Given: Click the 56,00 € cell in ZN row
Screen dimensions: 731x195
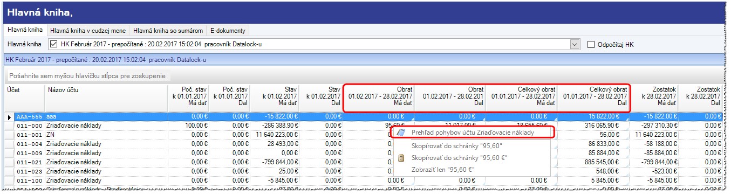Looking at the screenshot, I should pos(593,135).
